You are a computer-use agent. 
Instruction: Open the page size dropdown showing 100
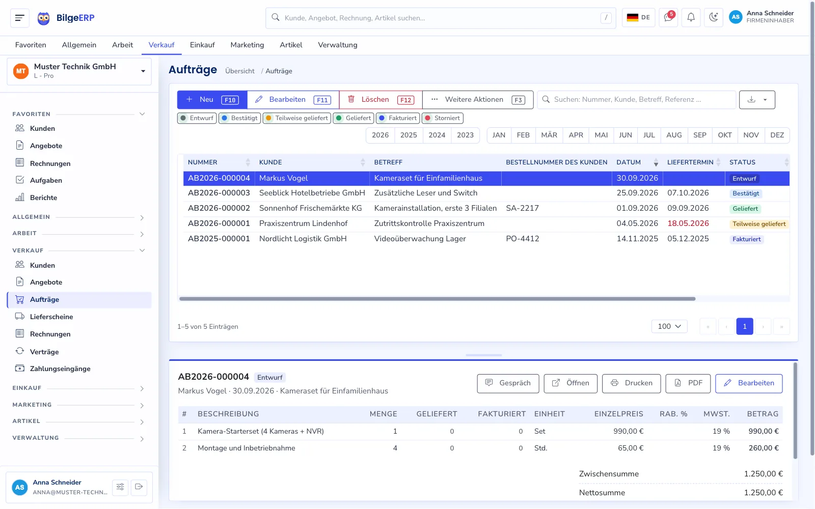(669, 326)
